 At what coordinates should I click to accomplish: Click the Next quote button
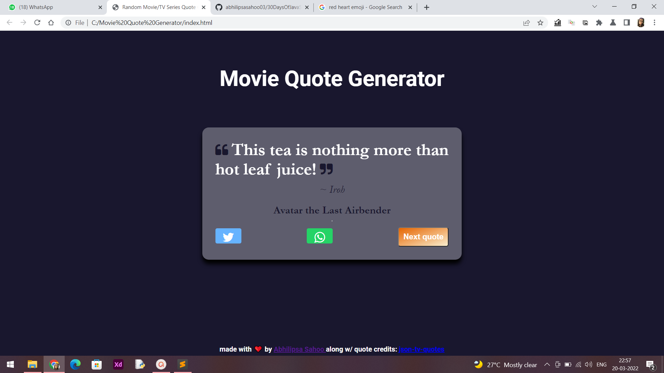423,237
